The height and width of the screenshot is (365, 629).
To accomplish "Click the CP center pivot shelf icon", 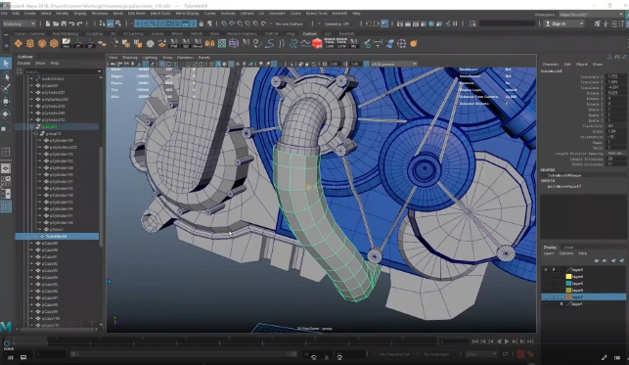I will (90, 43).
